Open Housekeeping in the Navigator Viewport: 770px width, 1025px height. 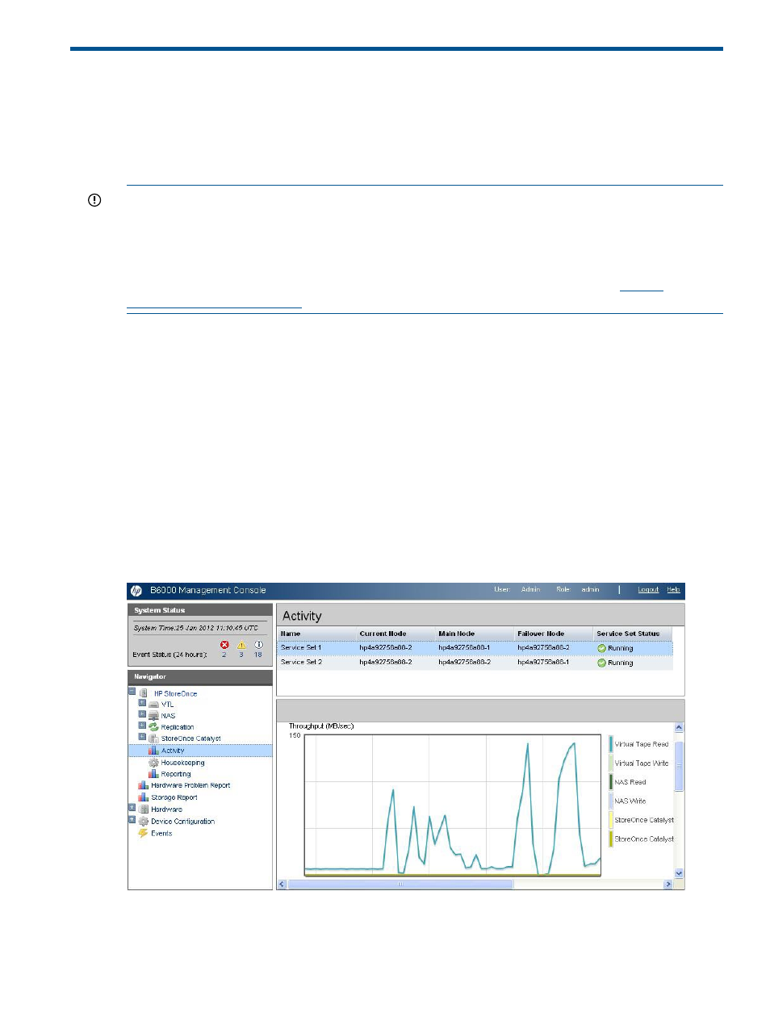click(182, 763)
